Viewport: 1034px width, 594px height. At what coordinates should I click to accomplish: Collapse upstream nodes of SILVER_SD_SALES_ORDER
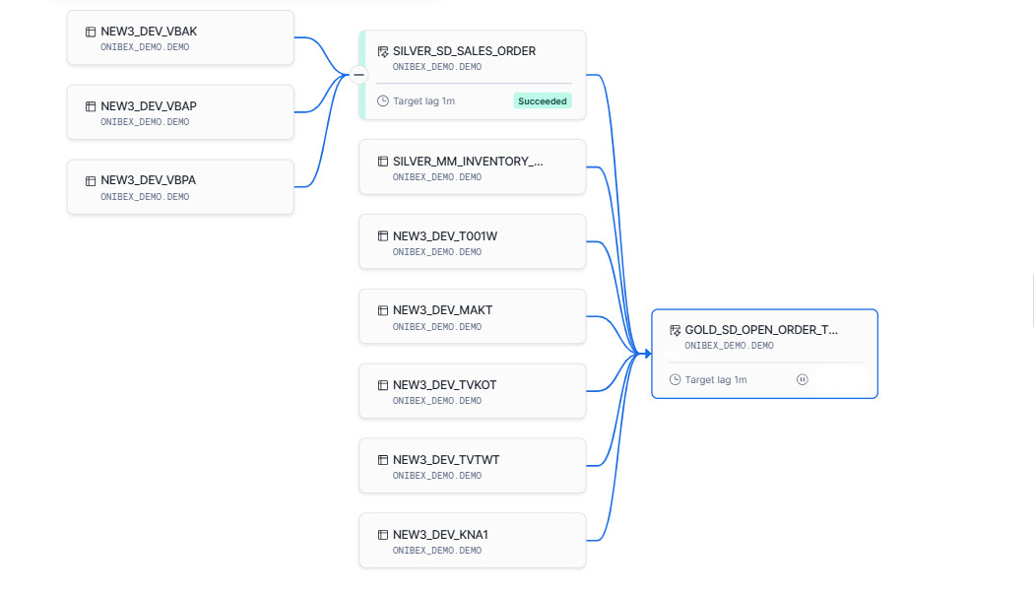[x=358, y=75]
